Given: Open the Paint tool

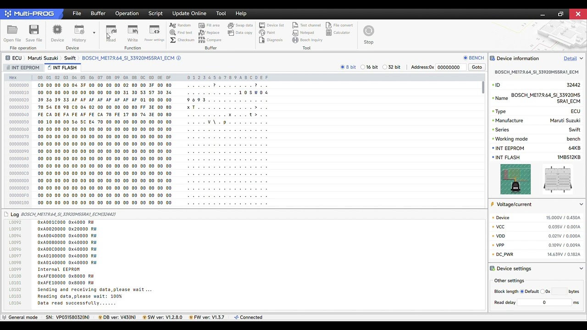Looking at the screenshot, I should [267, 33].
